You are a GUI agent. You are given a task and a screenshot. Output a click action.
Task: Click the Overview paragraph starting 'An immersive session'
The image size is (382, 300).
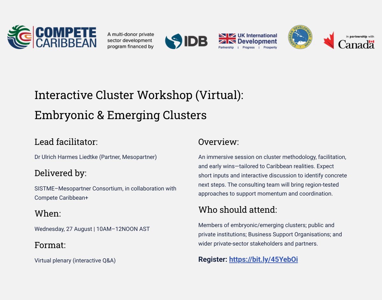pos(272,175)
